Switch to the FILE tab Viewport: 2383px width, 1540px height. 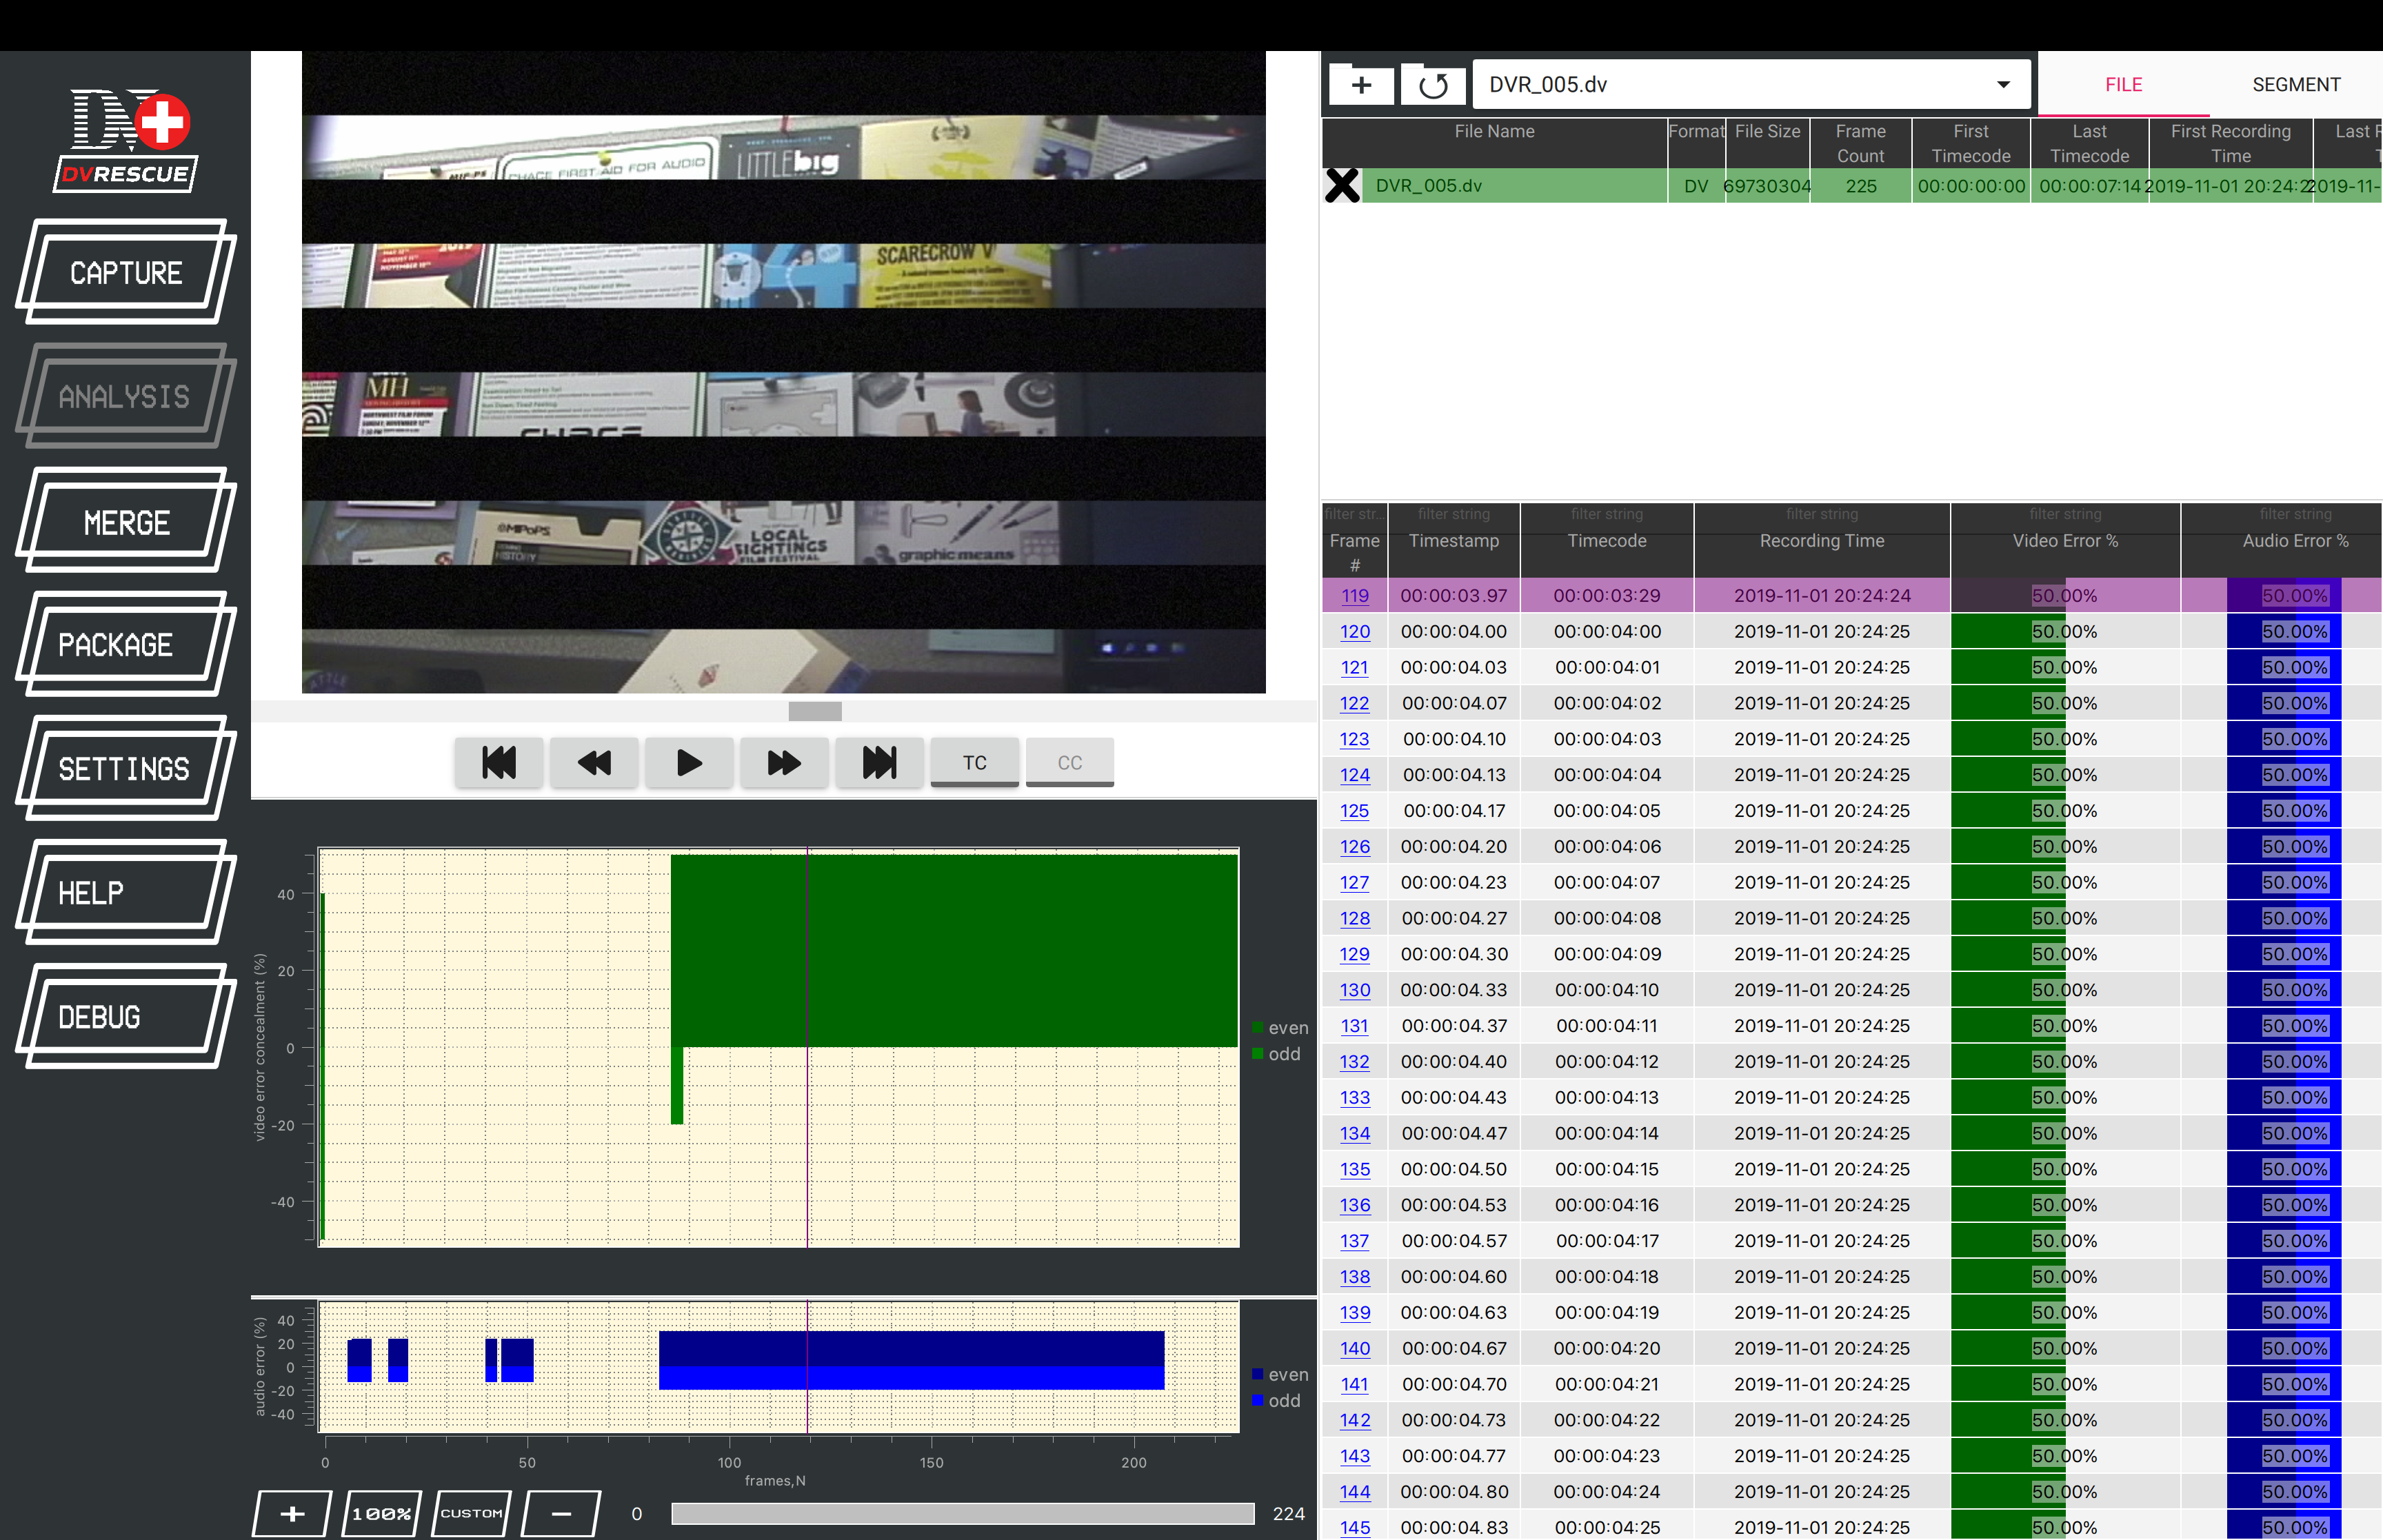(2123, 85)
